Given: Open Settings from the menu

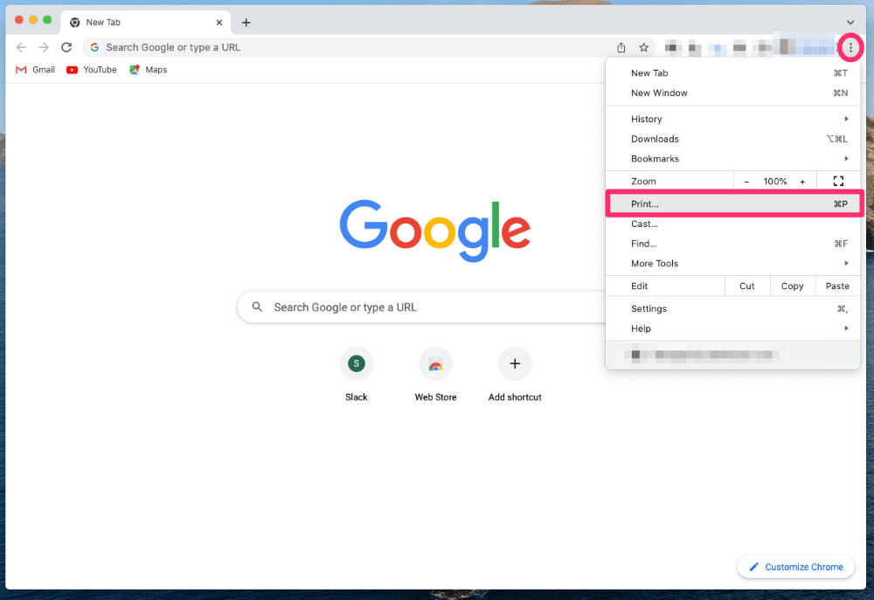Looking at the screenshot, I should tap(732, 308).
